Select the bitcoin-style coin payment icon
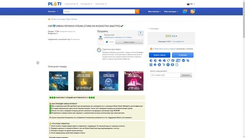 (159, 65)
